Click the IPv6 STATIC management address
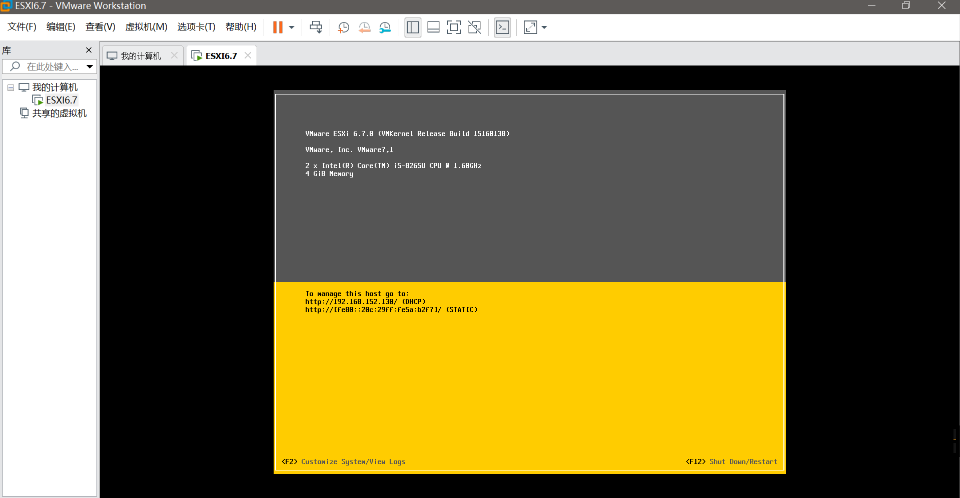Image resolution: width=960 pixels, height=498 pixels. point(391,309)
